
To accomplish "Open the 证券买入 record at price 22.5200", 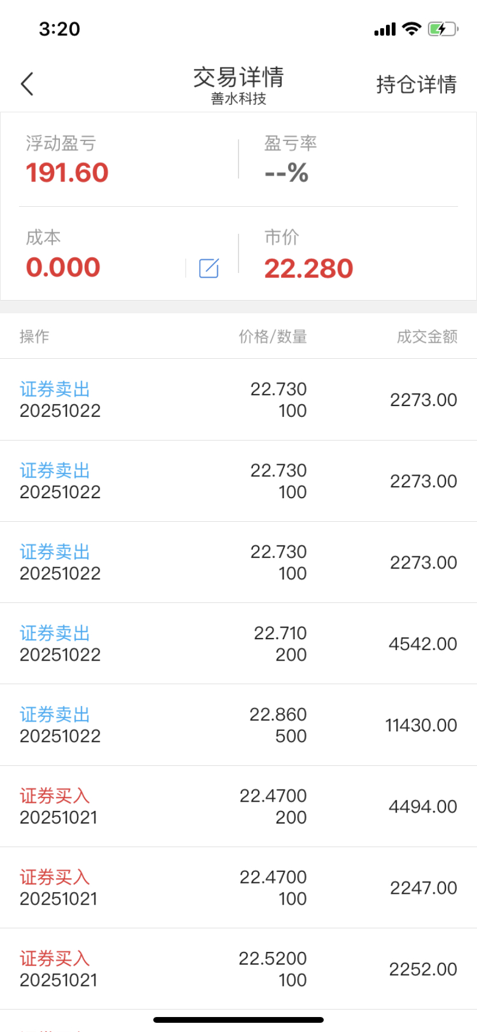I will pyautogui.click(x=238, y=969).
